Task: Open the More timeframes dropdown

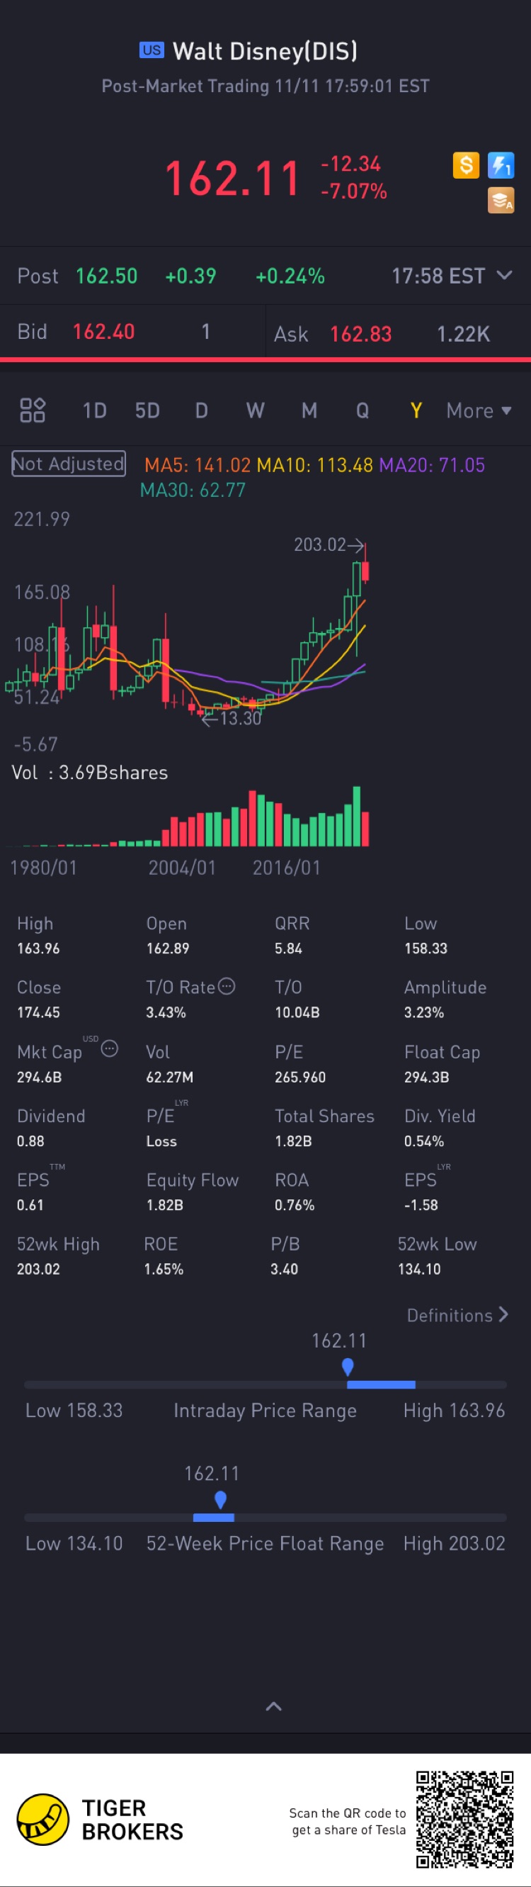Action: click(479, 410)
